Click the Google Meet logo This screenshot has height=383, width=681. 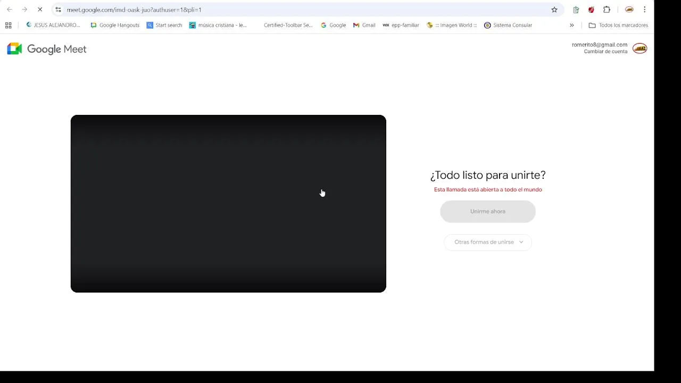pos(47,49)
